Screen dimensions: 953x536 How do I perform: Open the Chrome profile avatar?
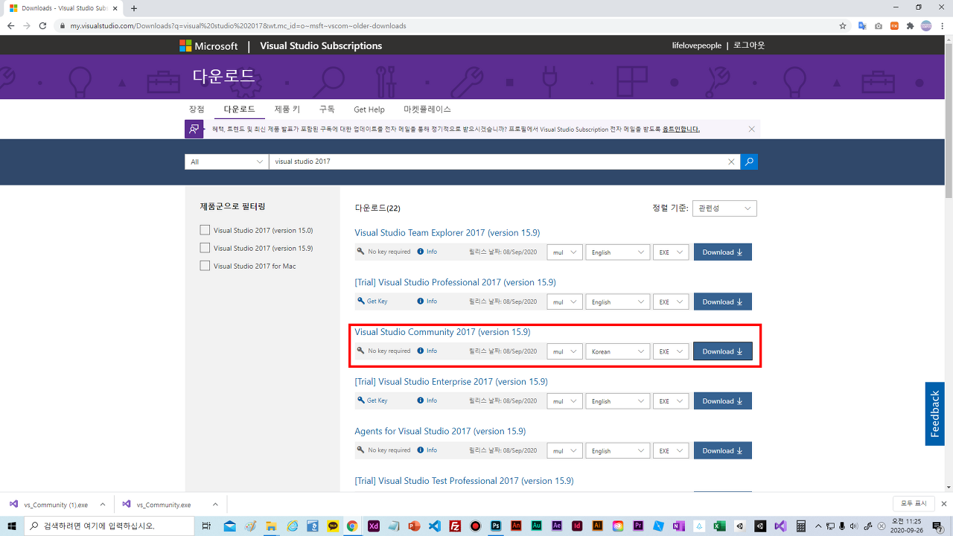[x=926, y=25]
